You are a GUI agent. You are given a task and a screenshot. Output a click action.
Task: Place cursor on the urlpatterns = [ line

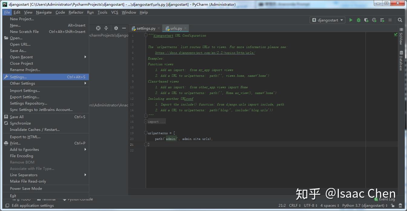[x=161, y=133]
